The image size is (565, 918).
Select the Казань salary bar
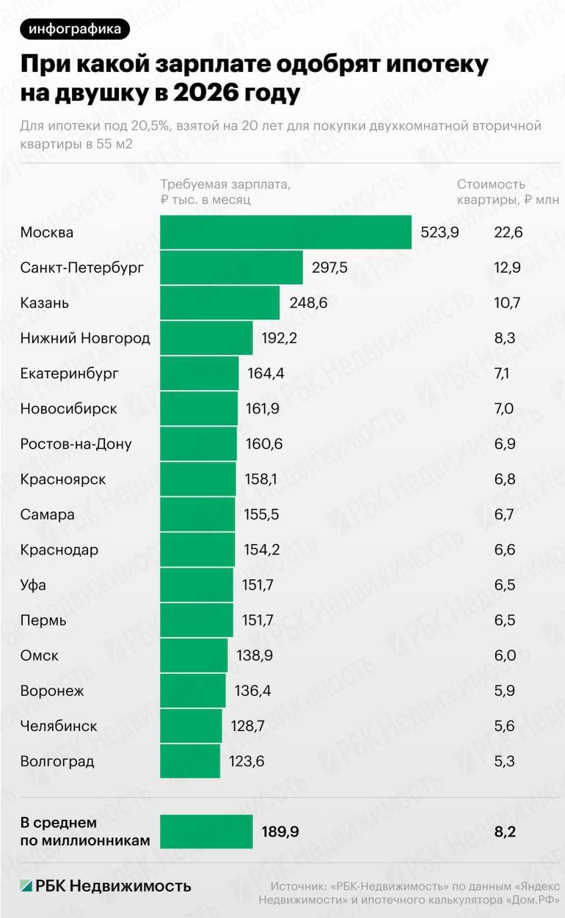219,303
